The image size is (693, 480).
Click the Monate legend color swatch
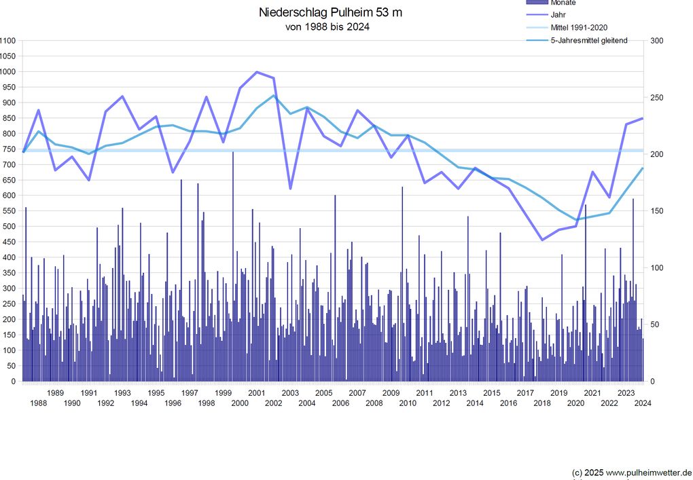click(537, 2)
